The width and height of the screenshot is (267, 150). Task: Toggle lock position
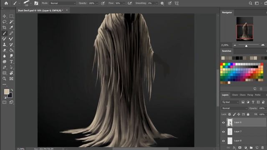(239, 115)
